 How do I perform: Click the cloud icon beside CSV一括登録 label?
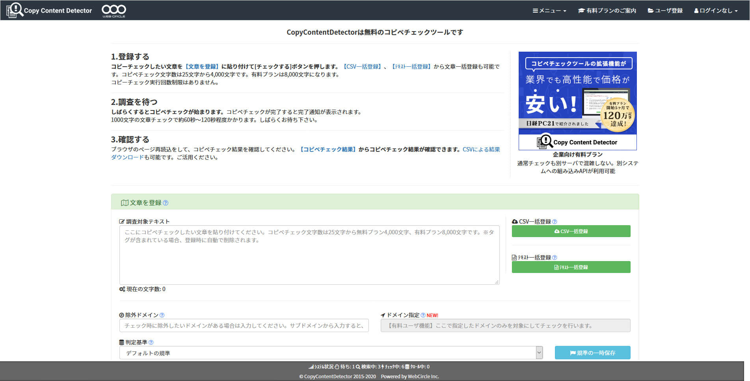[x=515, y=222]
